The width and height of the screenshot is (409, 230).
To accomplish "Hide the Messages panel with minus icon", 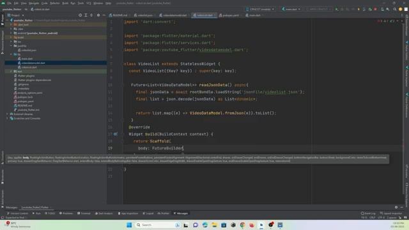I will point(402,207).
